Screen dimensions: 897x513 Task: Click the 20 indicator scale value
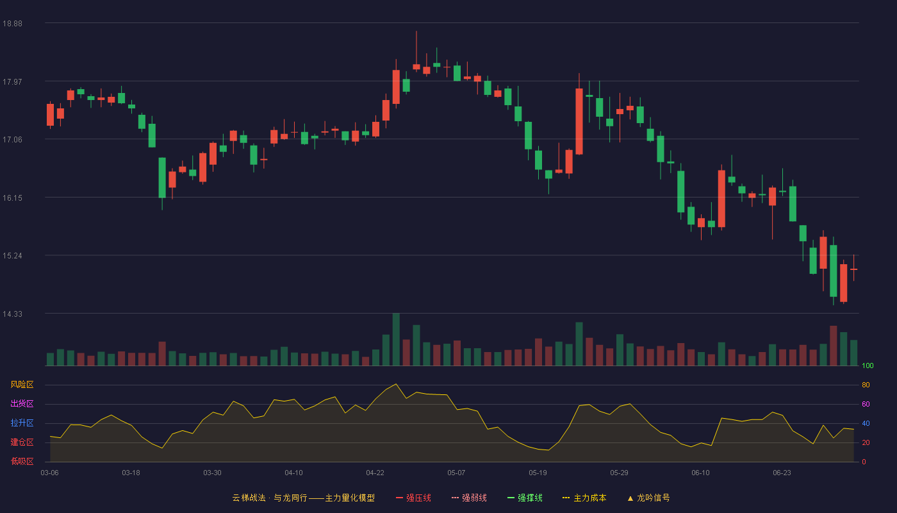(866, 442)
